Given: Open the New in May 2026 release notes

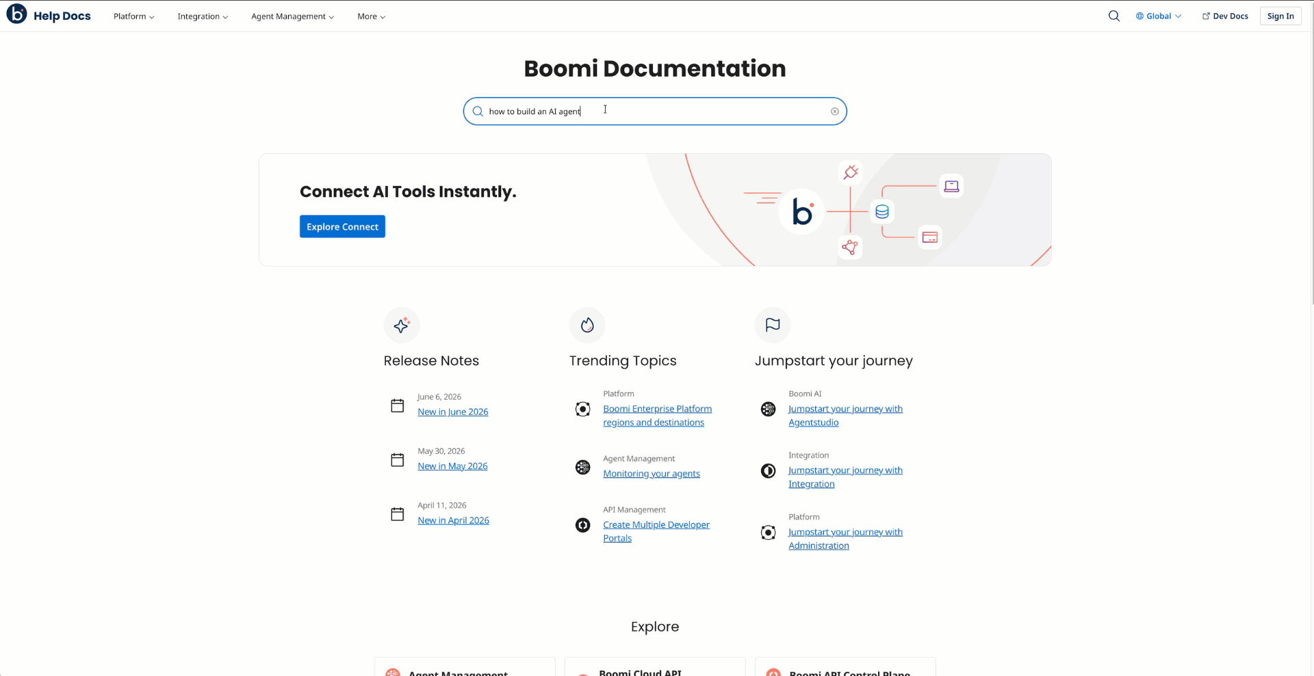Looking at the screenshot, I should pos(452,466).
